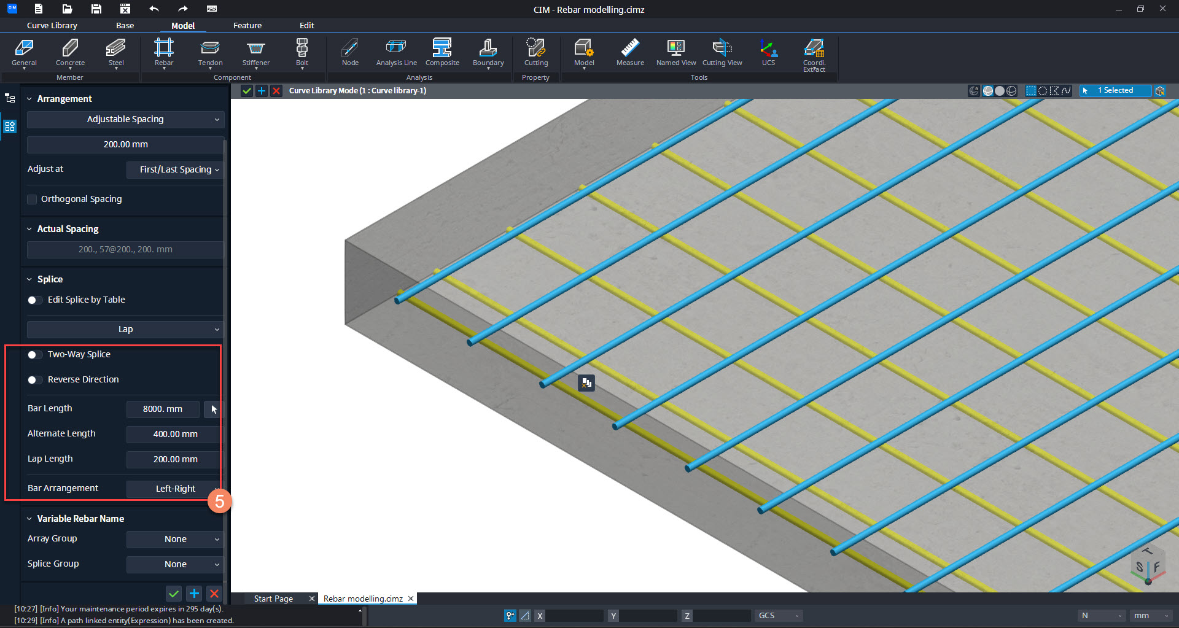Click the open folder icon
The width and height of the screenshot is (1179, 628).
(x=68, y=9)
